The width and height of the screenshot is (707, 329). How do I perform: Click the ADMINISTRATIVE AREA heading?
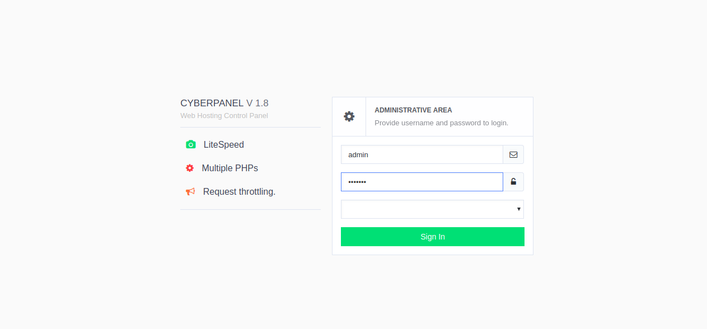click(413, 110)
